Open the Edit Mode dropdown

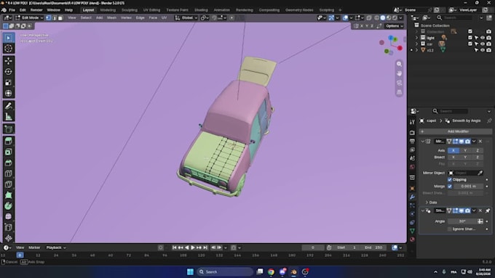[x=29, y=17]
